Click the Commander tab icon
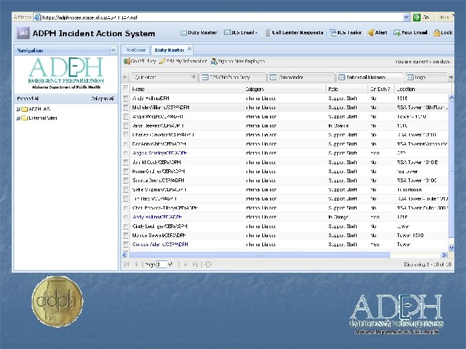This screenshot has width=466, height=349. tap(273, 78)
